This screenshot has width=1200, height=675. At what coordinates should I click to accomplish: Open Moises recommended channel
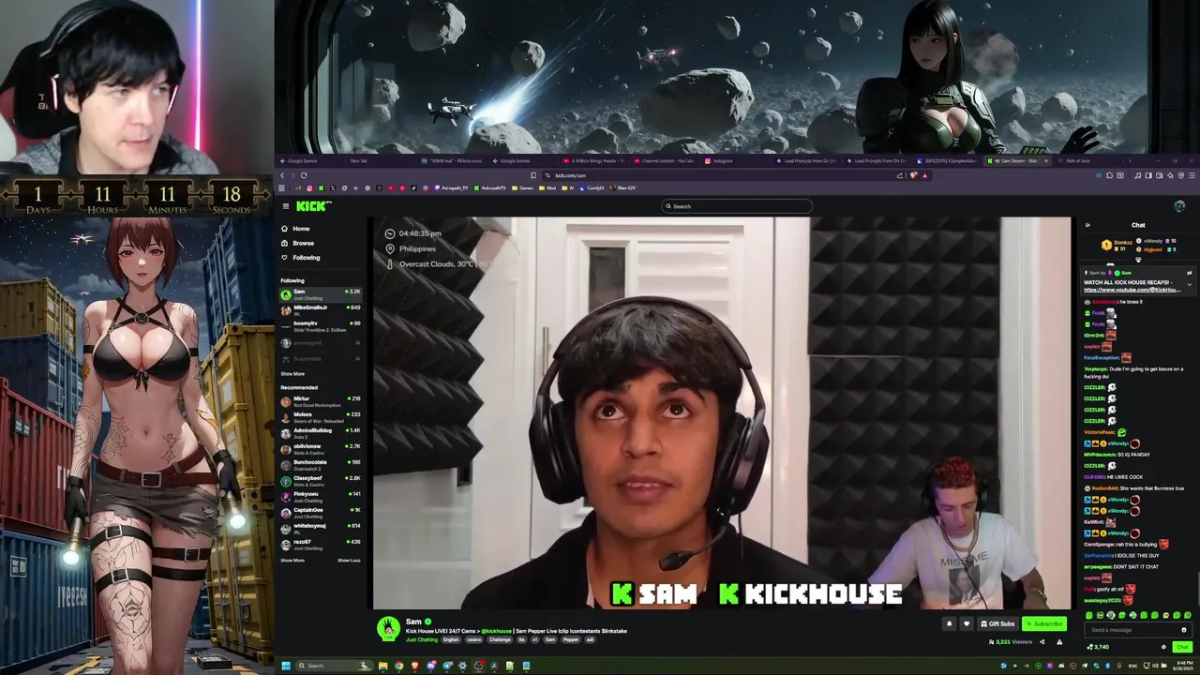pos(321,417)
